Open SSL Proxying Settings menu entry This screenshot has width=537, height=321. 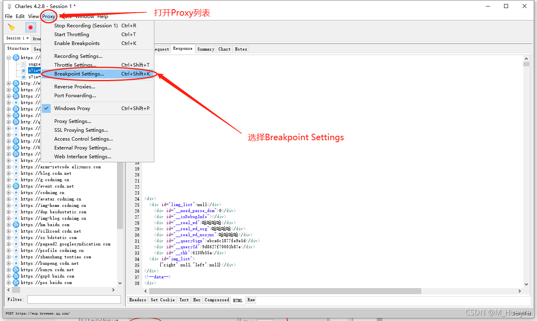click(x=97, y=130)
